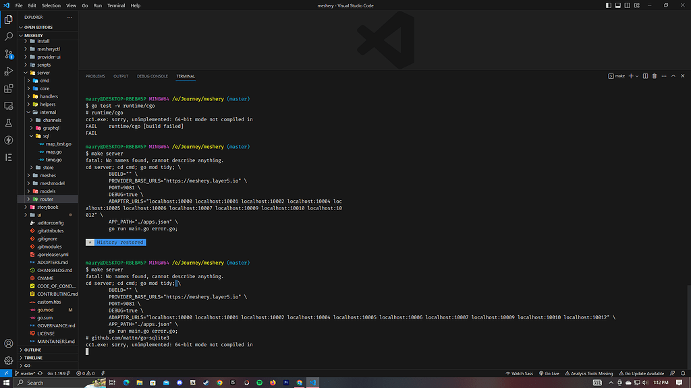Open Steam from the taskbar

(x=206, y=383)
